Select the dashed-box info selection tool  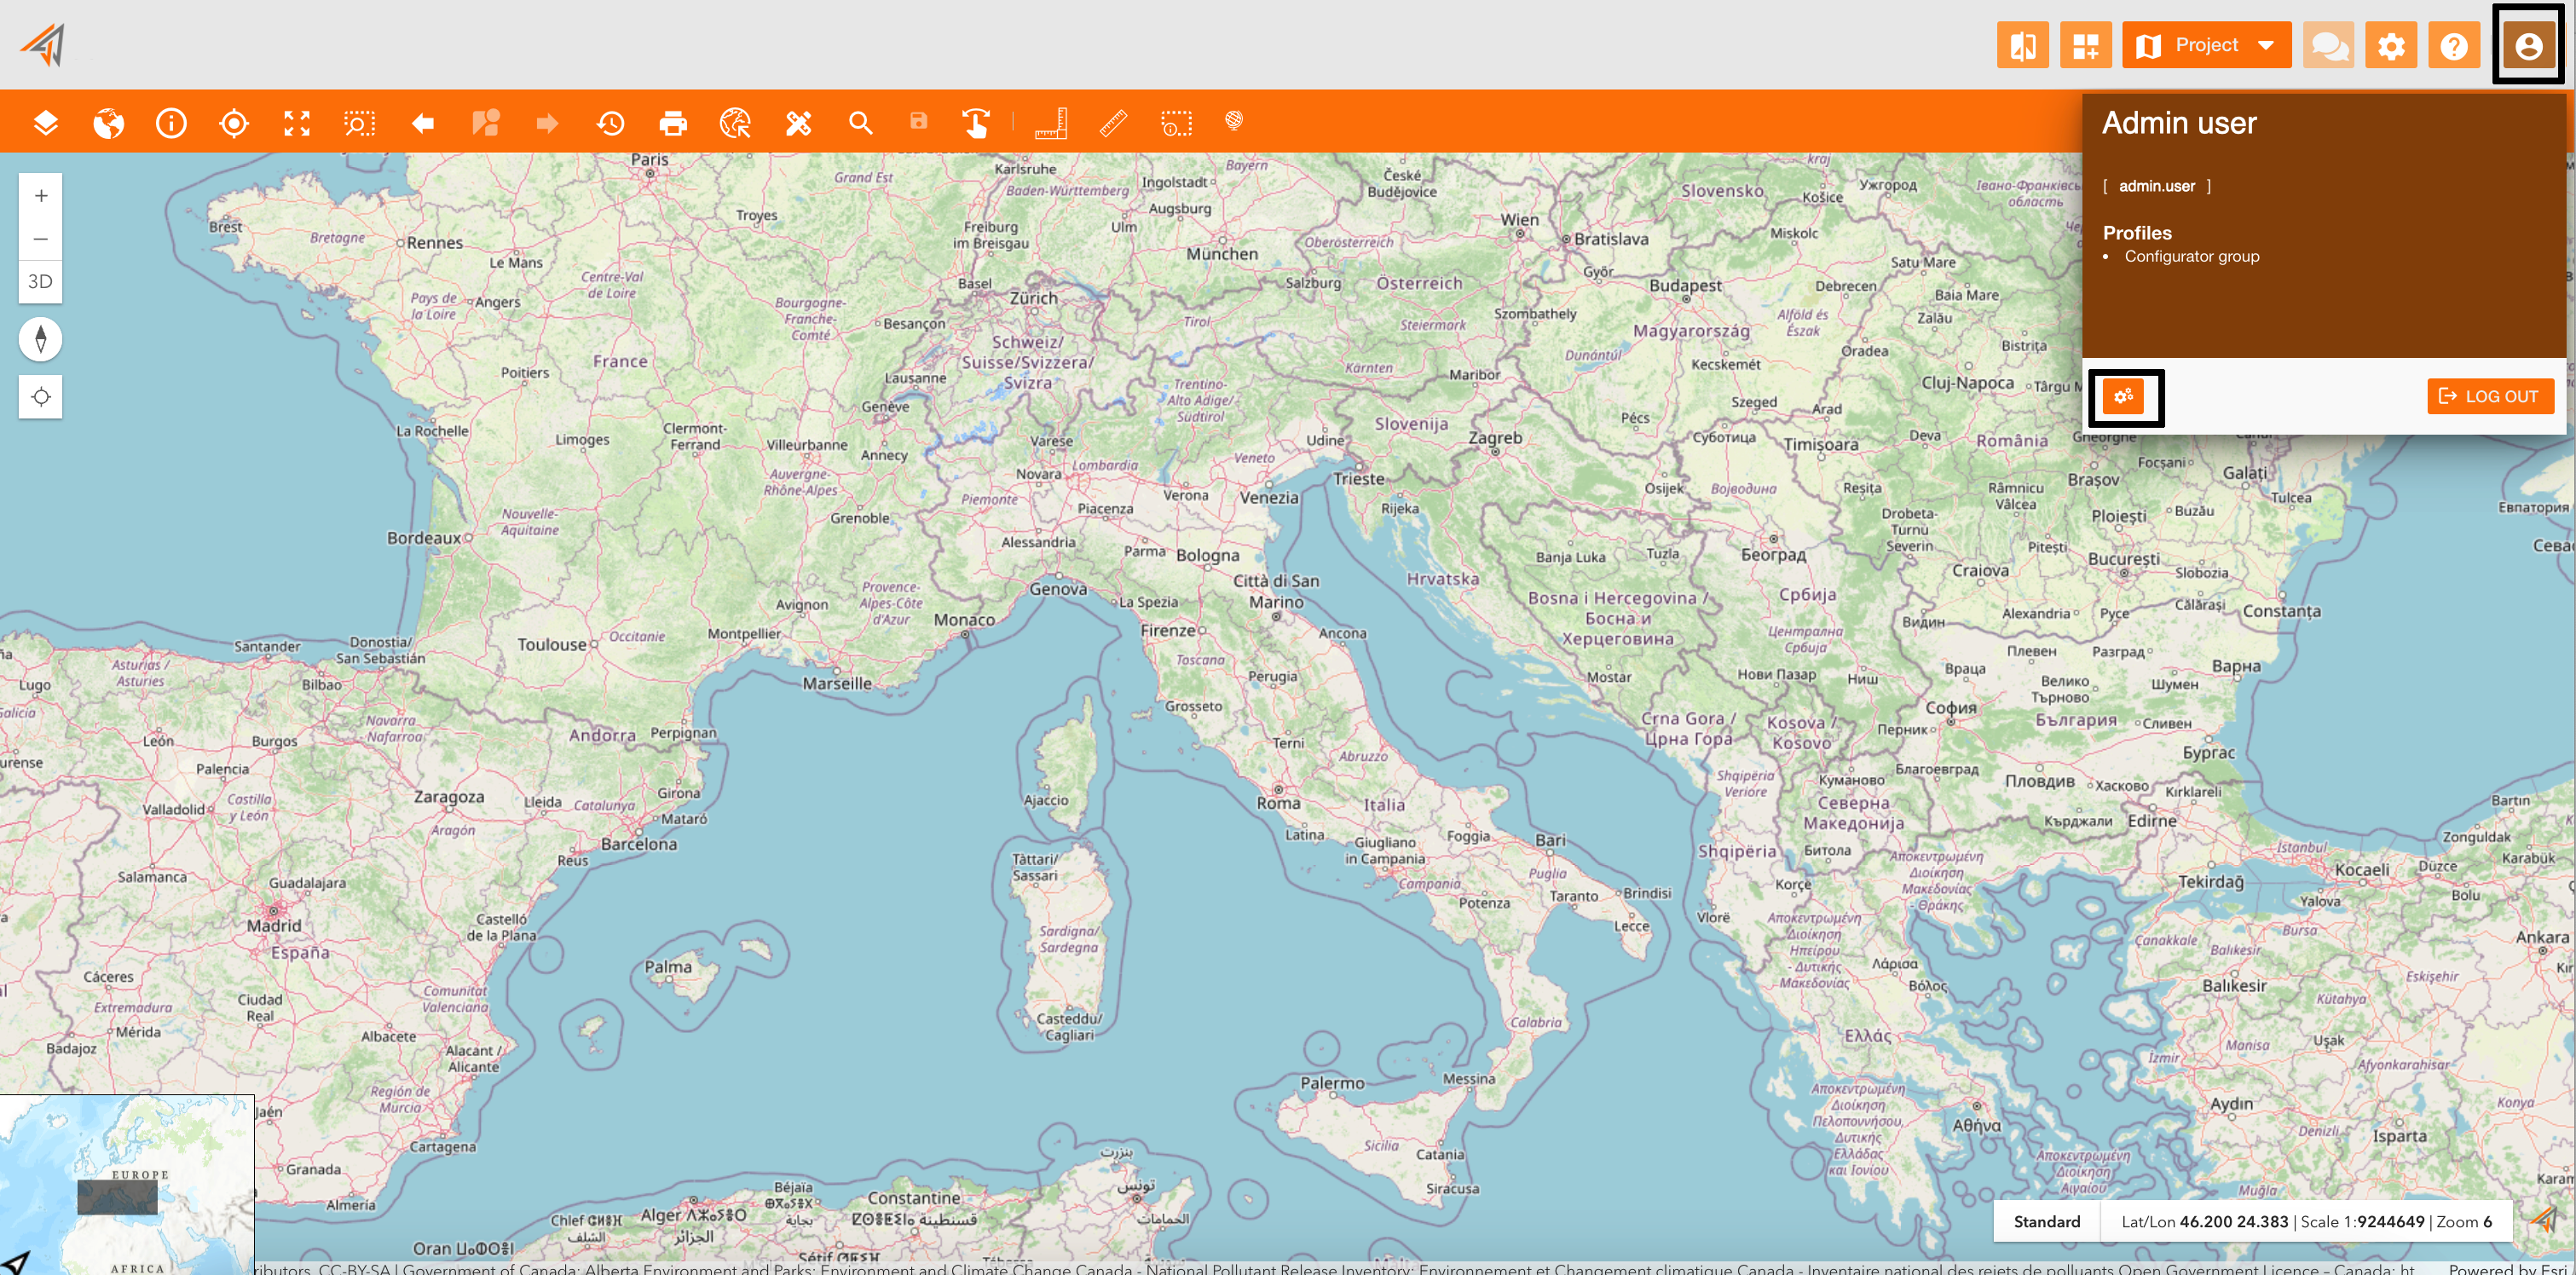click(x=1177, y=123)
